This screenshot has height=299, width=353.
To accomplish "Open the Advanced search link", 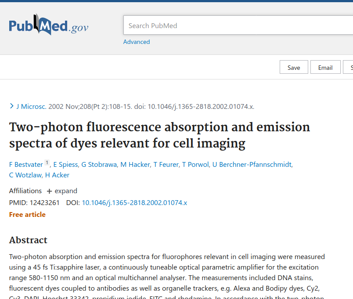I will click(137, 42).
